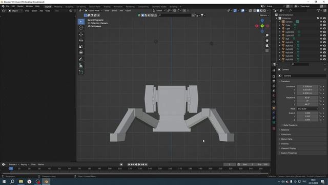Hide Camera in viewport via eye icon
Image resolution: width=328 pixels, height=185 pixels.
tap(321, 22)
